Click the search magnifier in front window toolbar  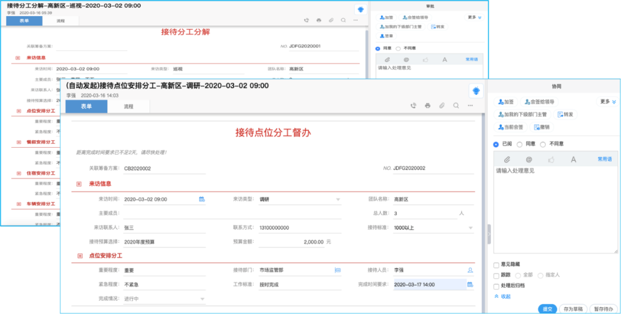456,106
